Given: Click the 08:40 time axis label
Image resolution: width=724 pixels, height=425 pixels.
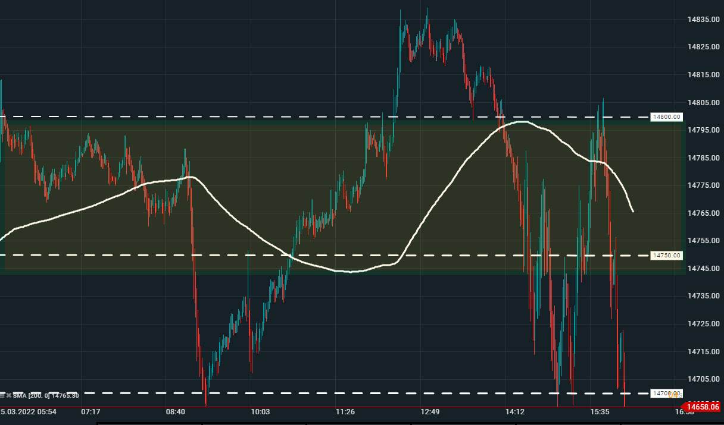Looking at the screenshot, I should 176,412.
